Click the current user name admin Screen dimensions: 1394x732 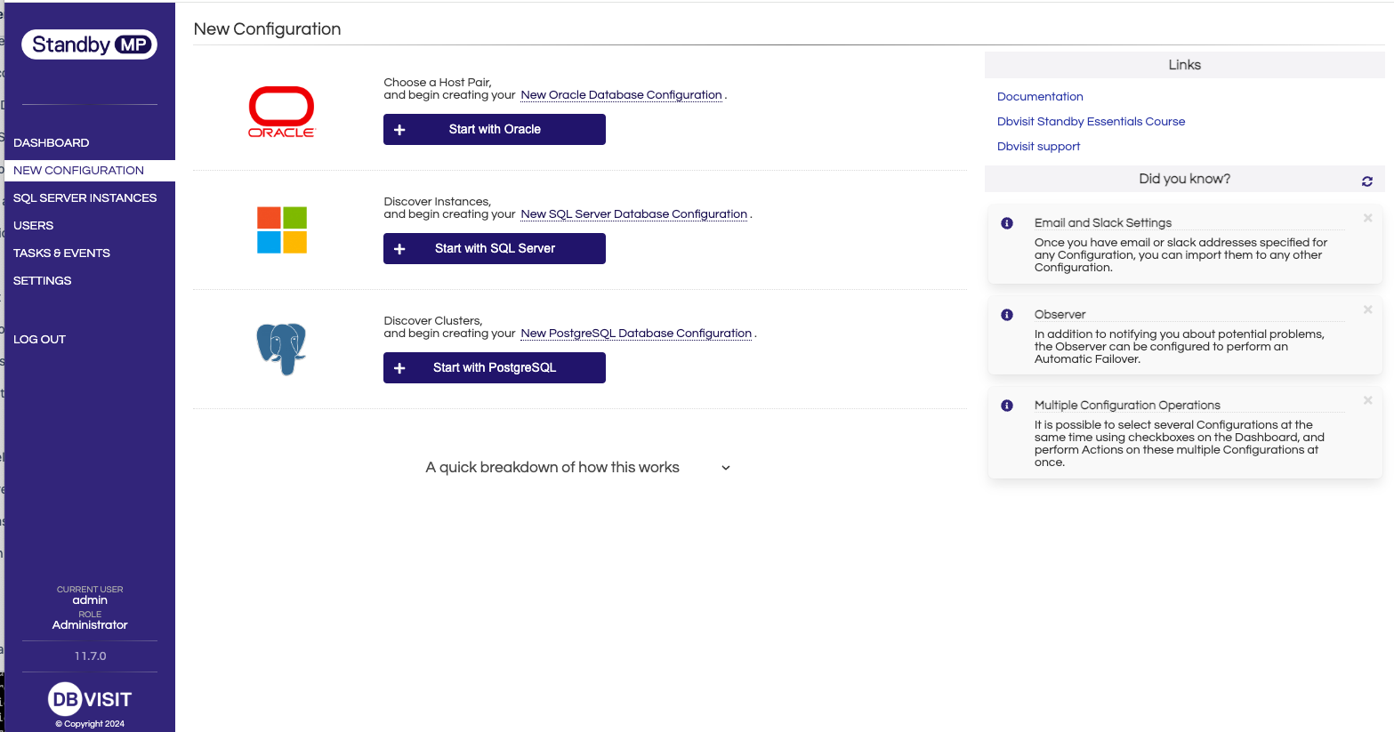(90, 600)
